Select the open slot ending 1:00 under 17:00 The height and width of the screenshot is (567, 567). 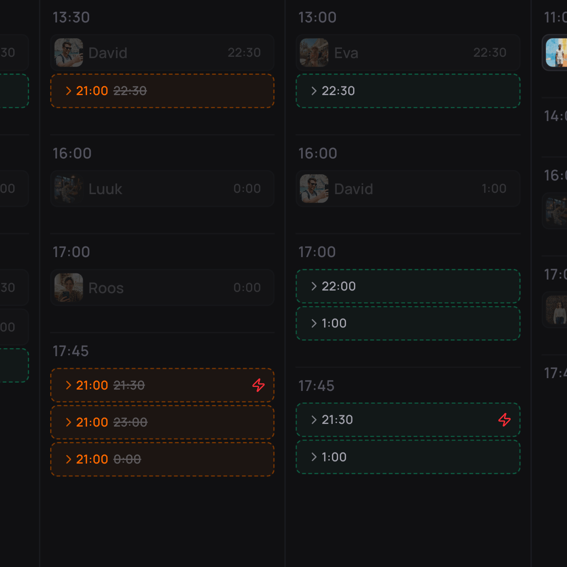(x=408, y=324)
